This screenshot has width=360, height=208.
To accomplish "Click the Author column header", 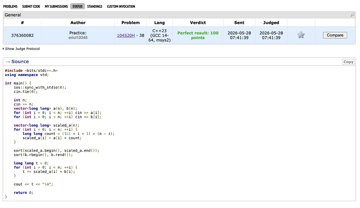I will (x=78, y=23).
